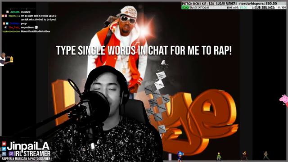Click 'TYPE SINGLE WORDS IN CHAT' banner text
288x162 pixels.
(x=144, y=50)
